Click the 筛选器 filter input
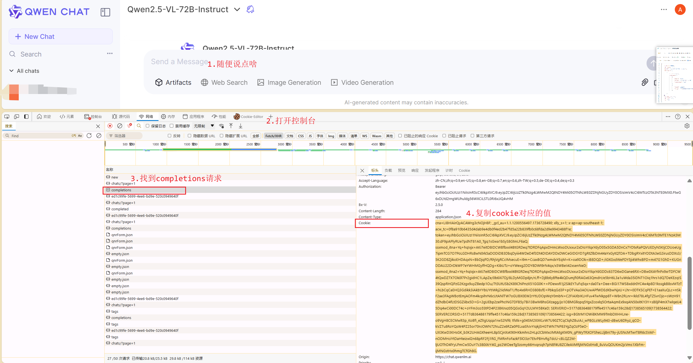This screenshot has height=363, width=693. (124, 136)
